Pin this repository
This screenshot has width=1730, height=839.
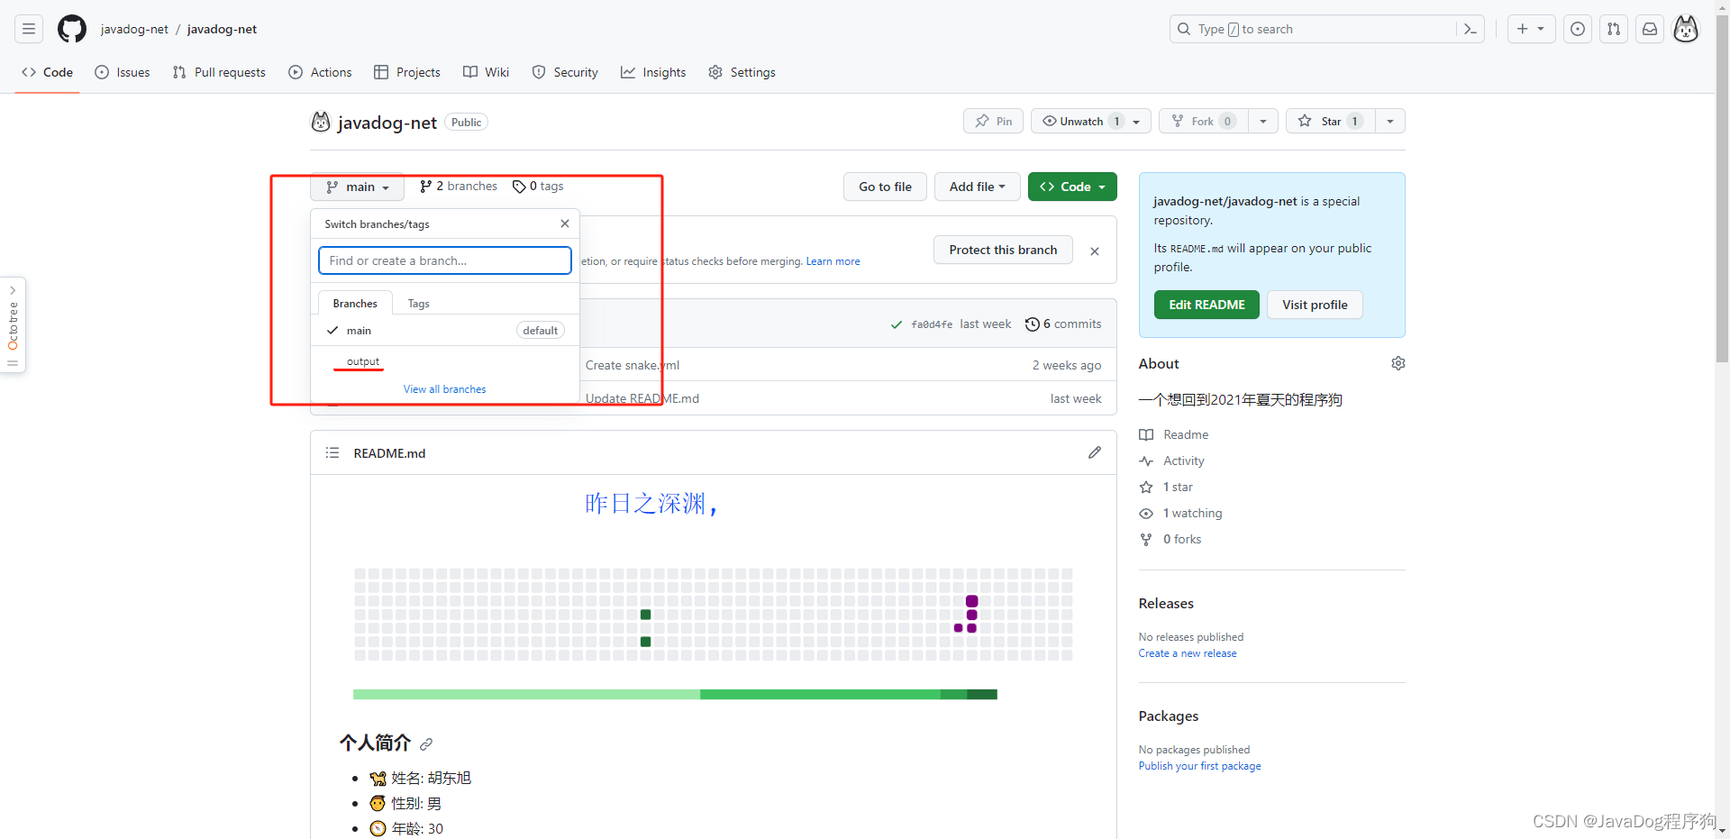[993, 121]
